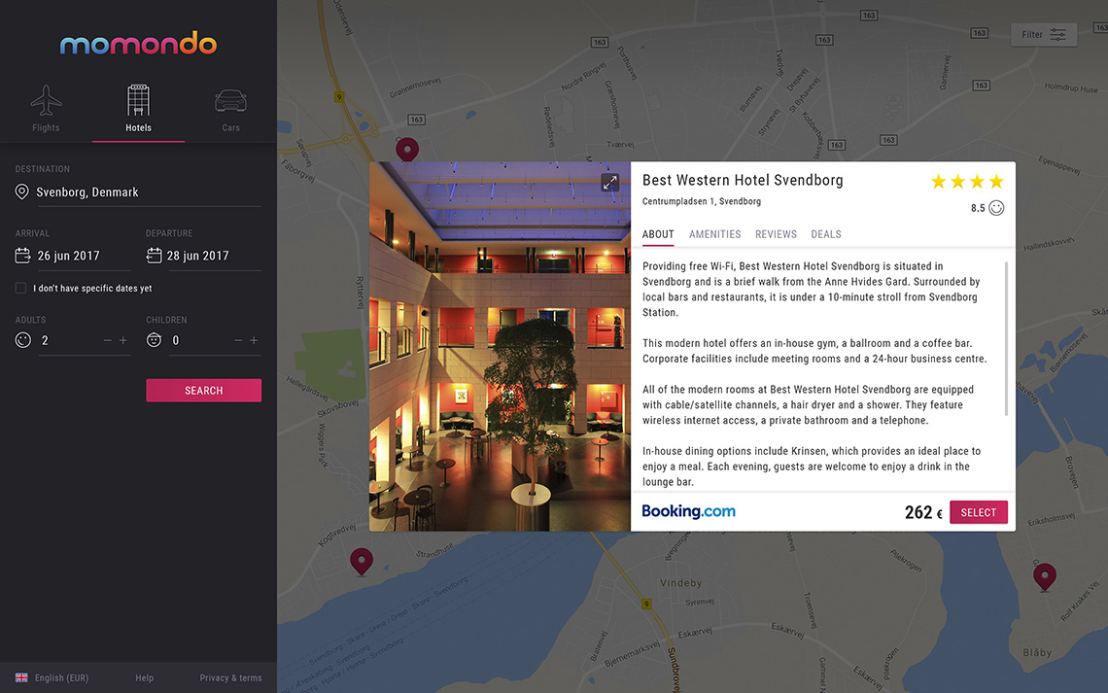The image size is (1108, 693).
Task: Select the Hotels tab
Action: click(138, 109)
